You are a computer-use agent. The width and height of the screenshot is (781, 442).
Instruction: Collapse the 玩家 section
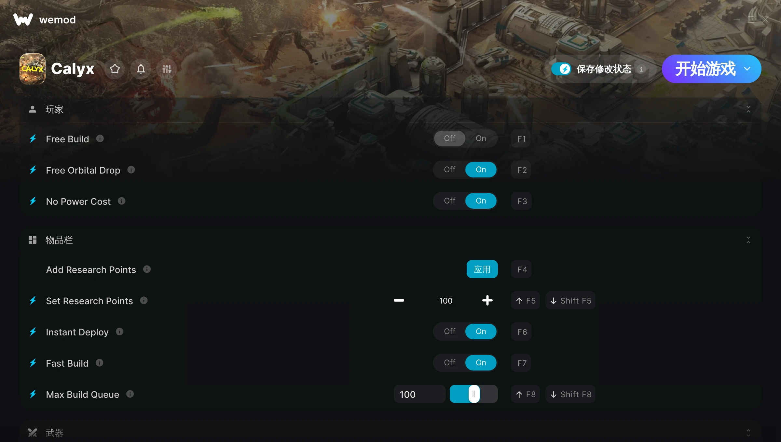point(748,109)
